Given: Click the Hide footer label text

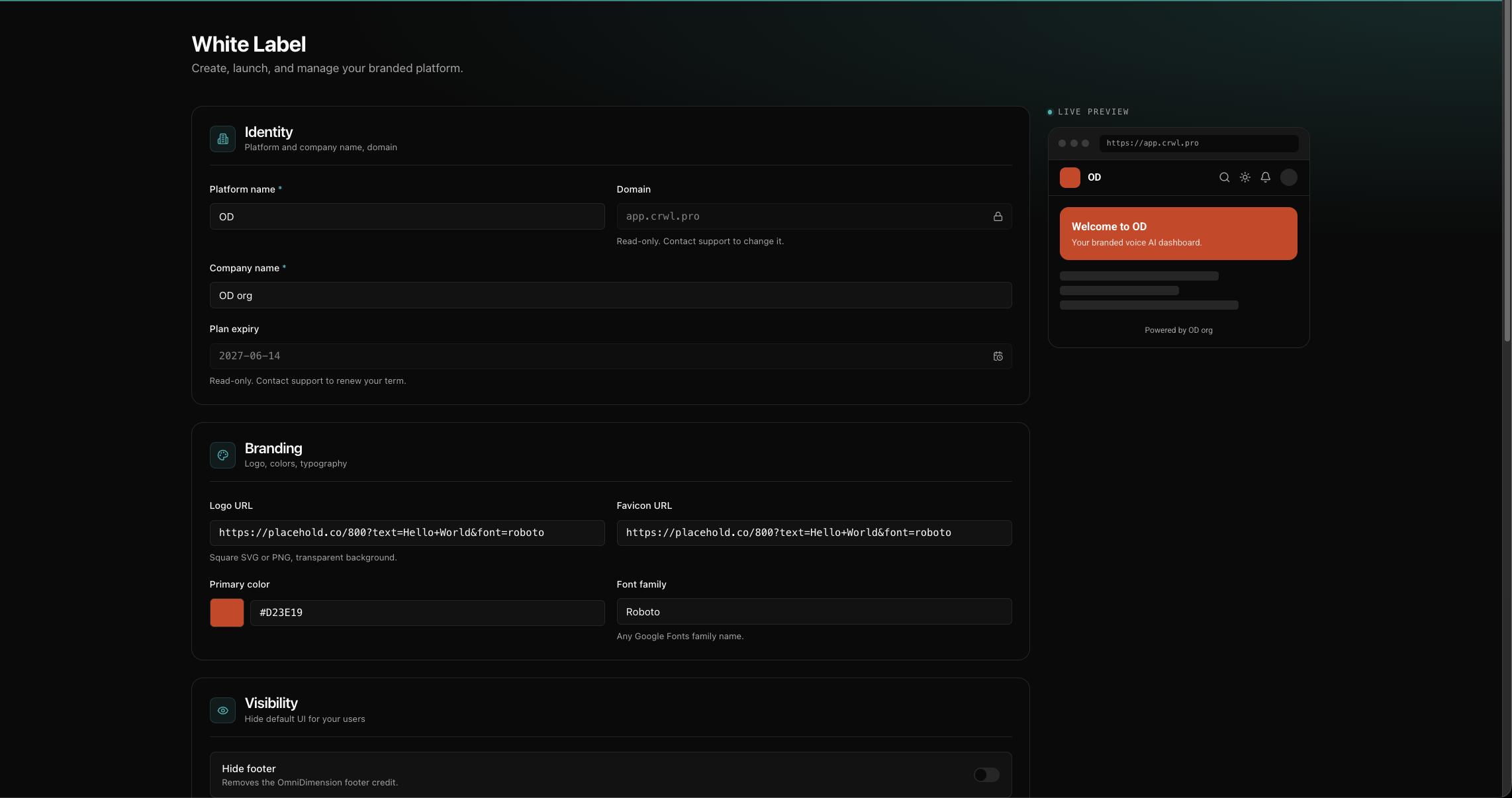Looking at the screenshot, I should tap(249, 768).
